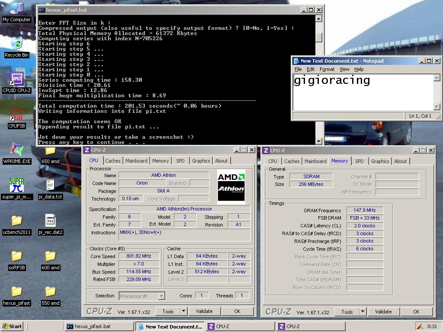Click Tools button in left CPU-Z

[x=168, y=311]
